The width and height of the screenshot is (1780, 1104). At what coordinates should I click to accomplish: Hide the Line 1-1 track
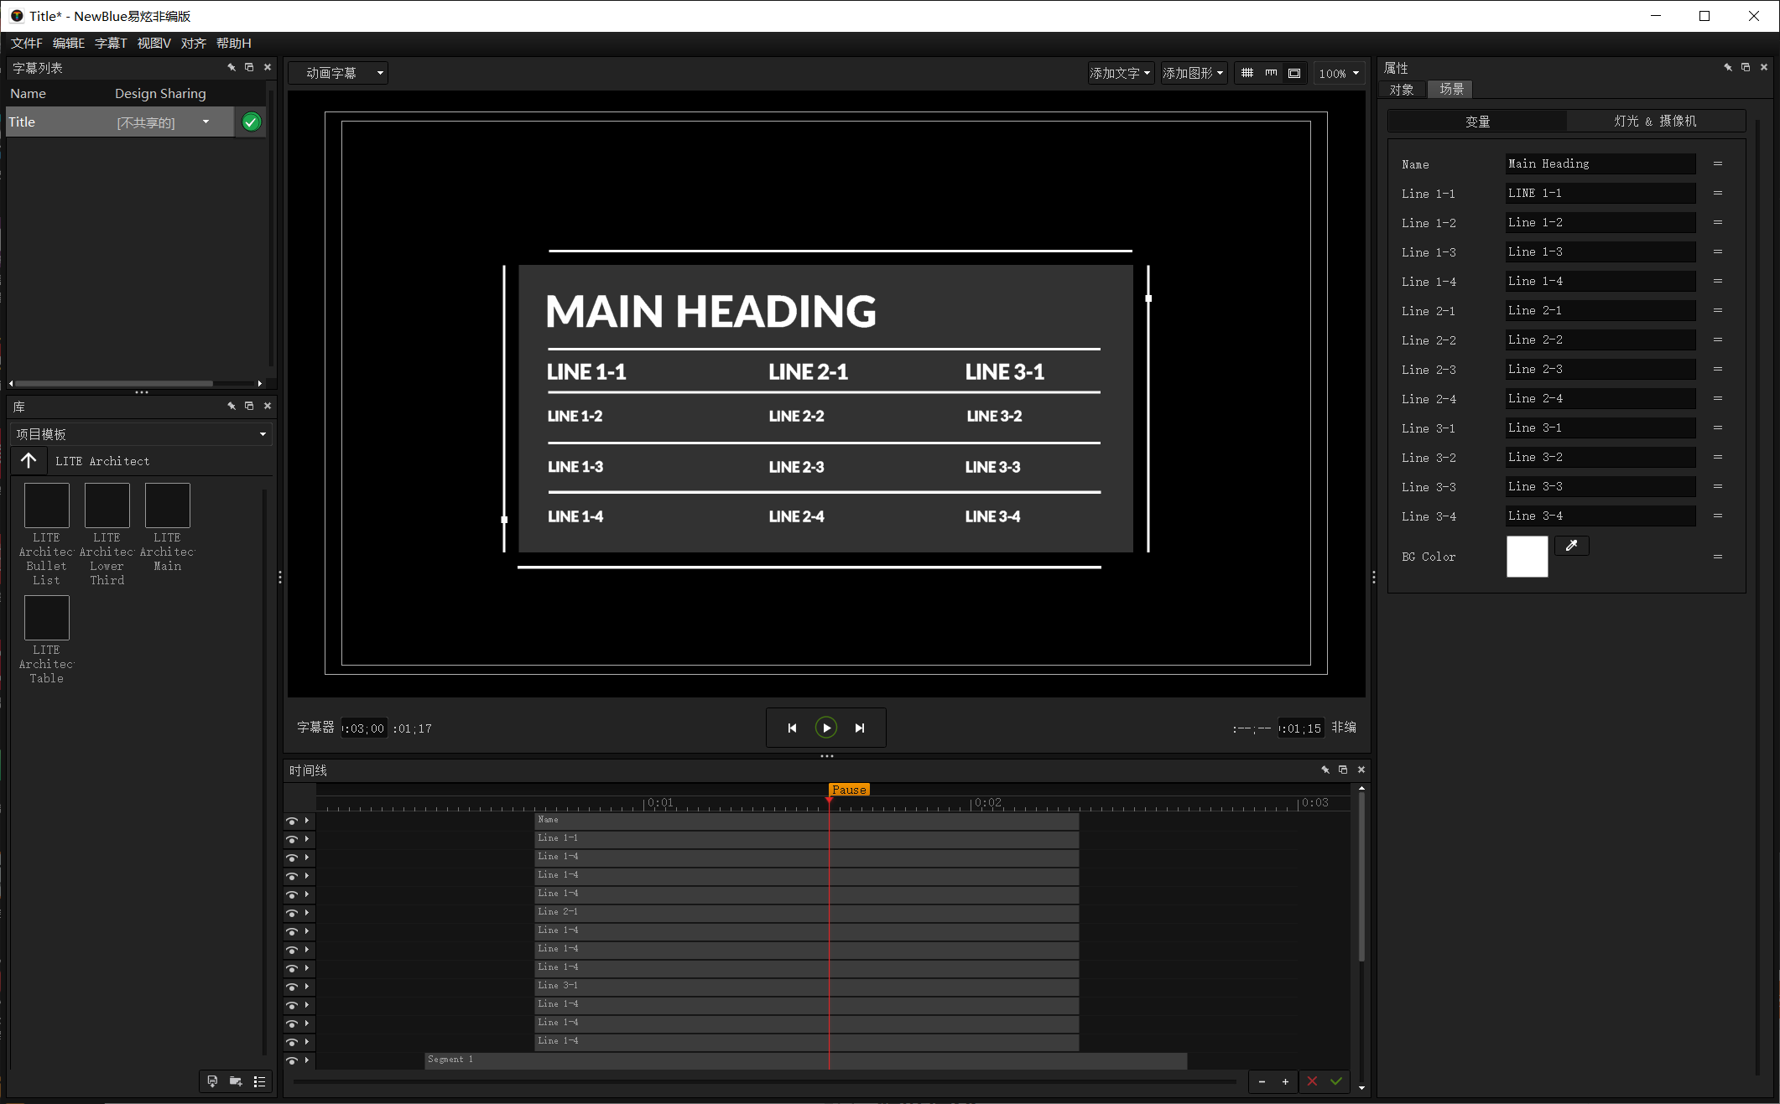(292, 839)
